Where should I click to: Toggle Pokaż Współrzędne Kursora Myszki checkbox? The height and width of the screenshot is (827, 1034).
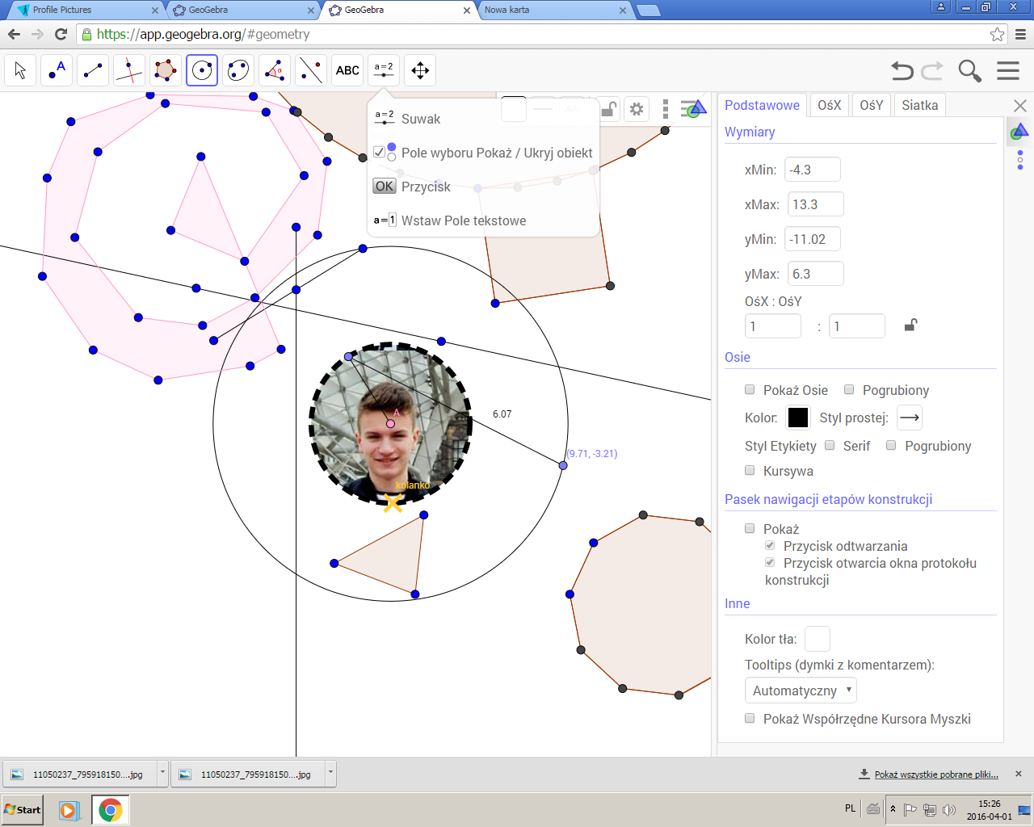(750, 719)
